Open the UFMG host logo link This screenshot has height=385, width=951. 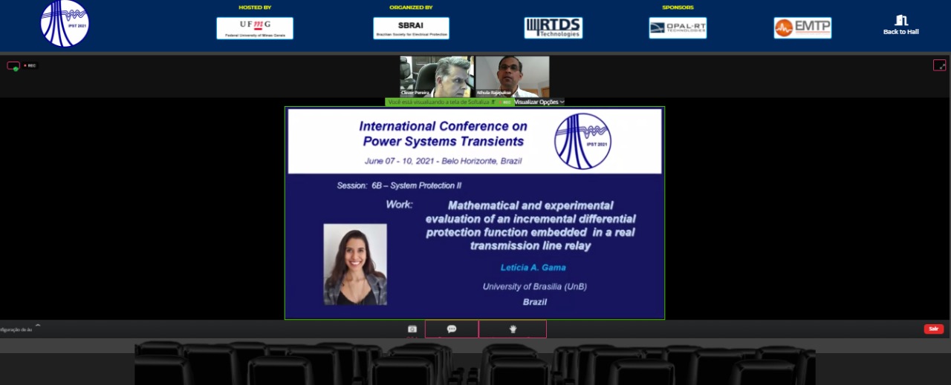(255, 28)
